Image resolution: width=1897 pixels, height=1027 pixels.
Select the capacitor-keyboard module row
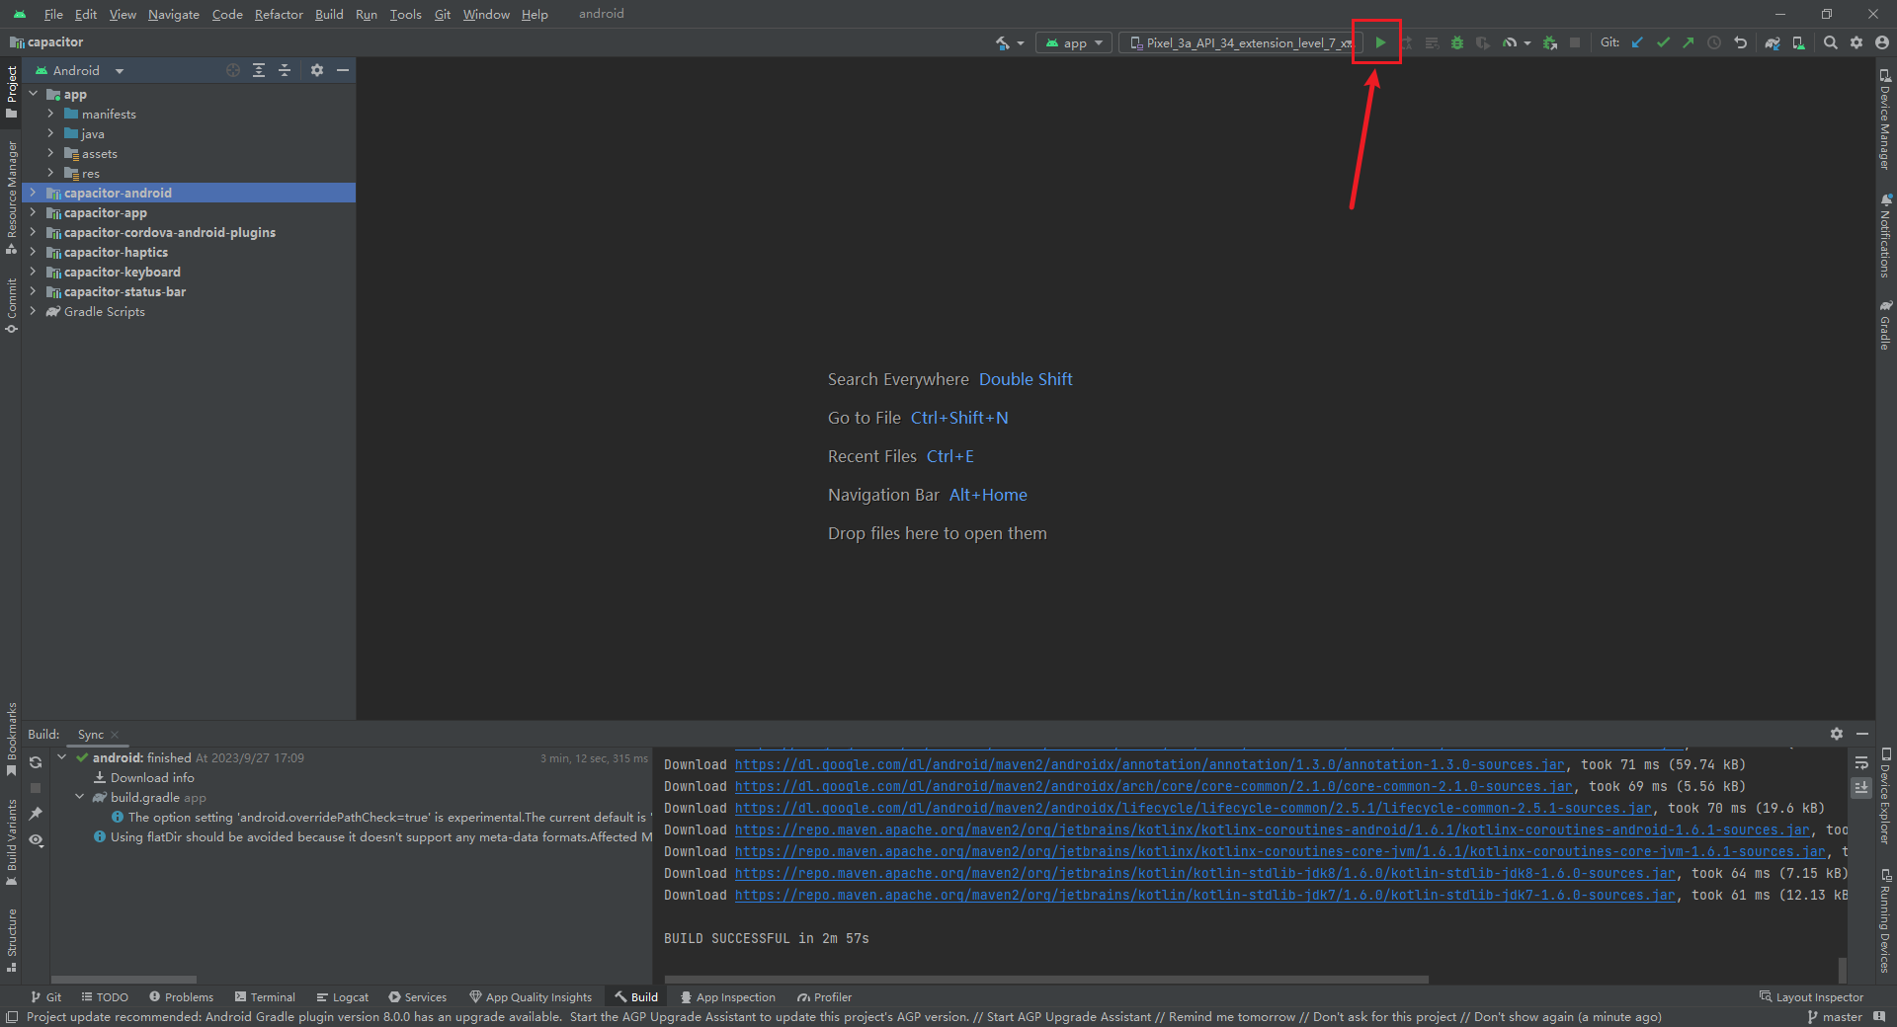pos(189,272)
